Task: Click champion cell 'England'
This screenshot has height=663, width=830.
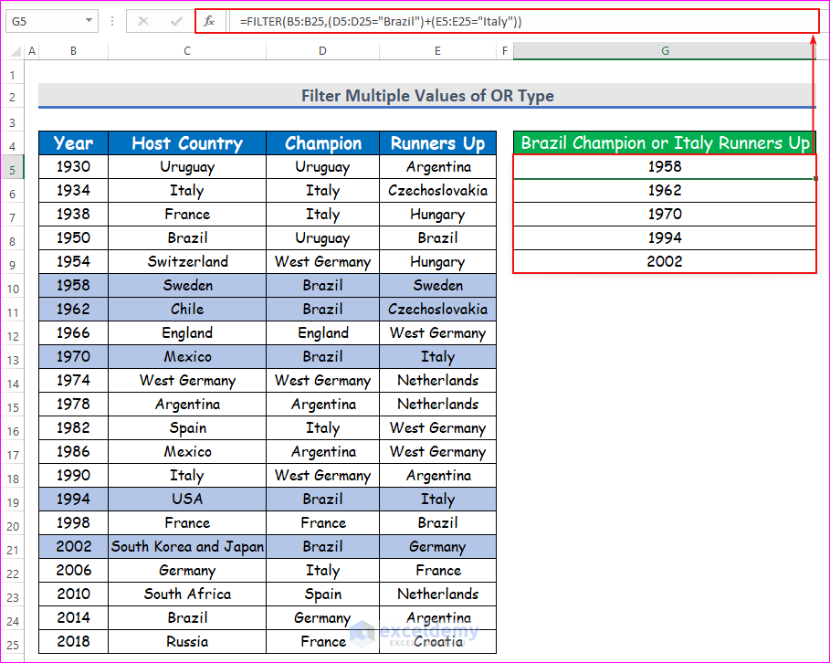Action: pos(323,333)
